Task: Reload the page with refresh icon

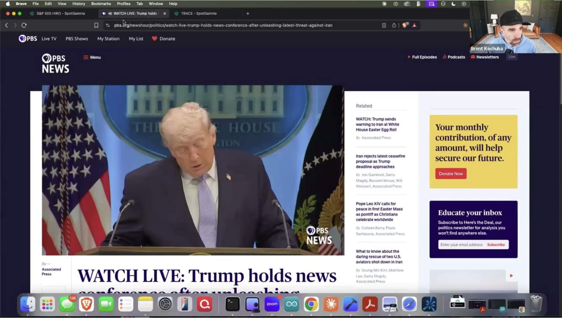Action: pos(24,25)
